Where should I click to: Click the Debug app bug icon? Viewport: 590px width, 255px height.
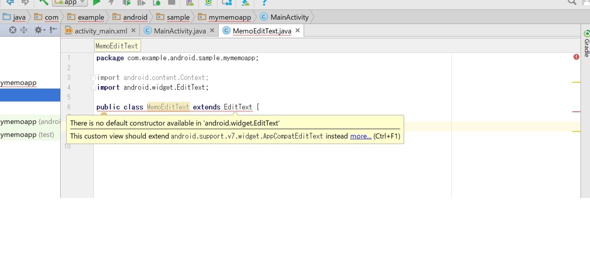126,3
